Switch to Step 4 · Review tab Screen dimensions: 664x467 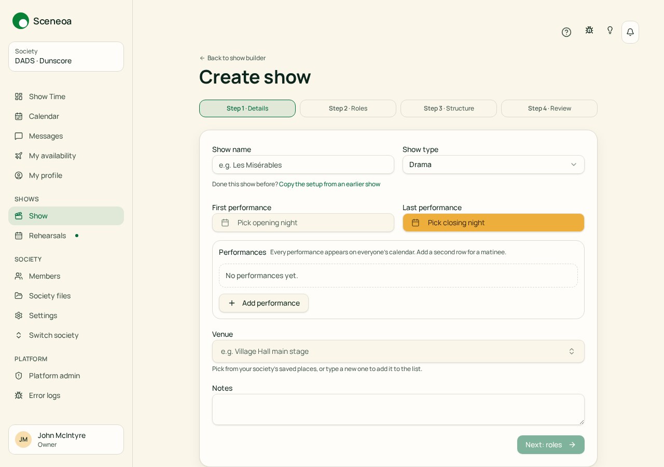click(549, 108)
